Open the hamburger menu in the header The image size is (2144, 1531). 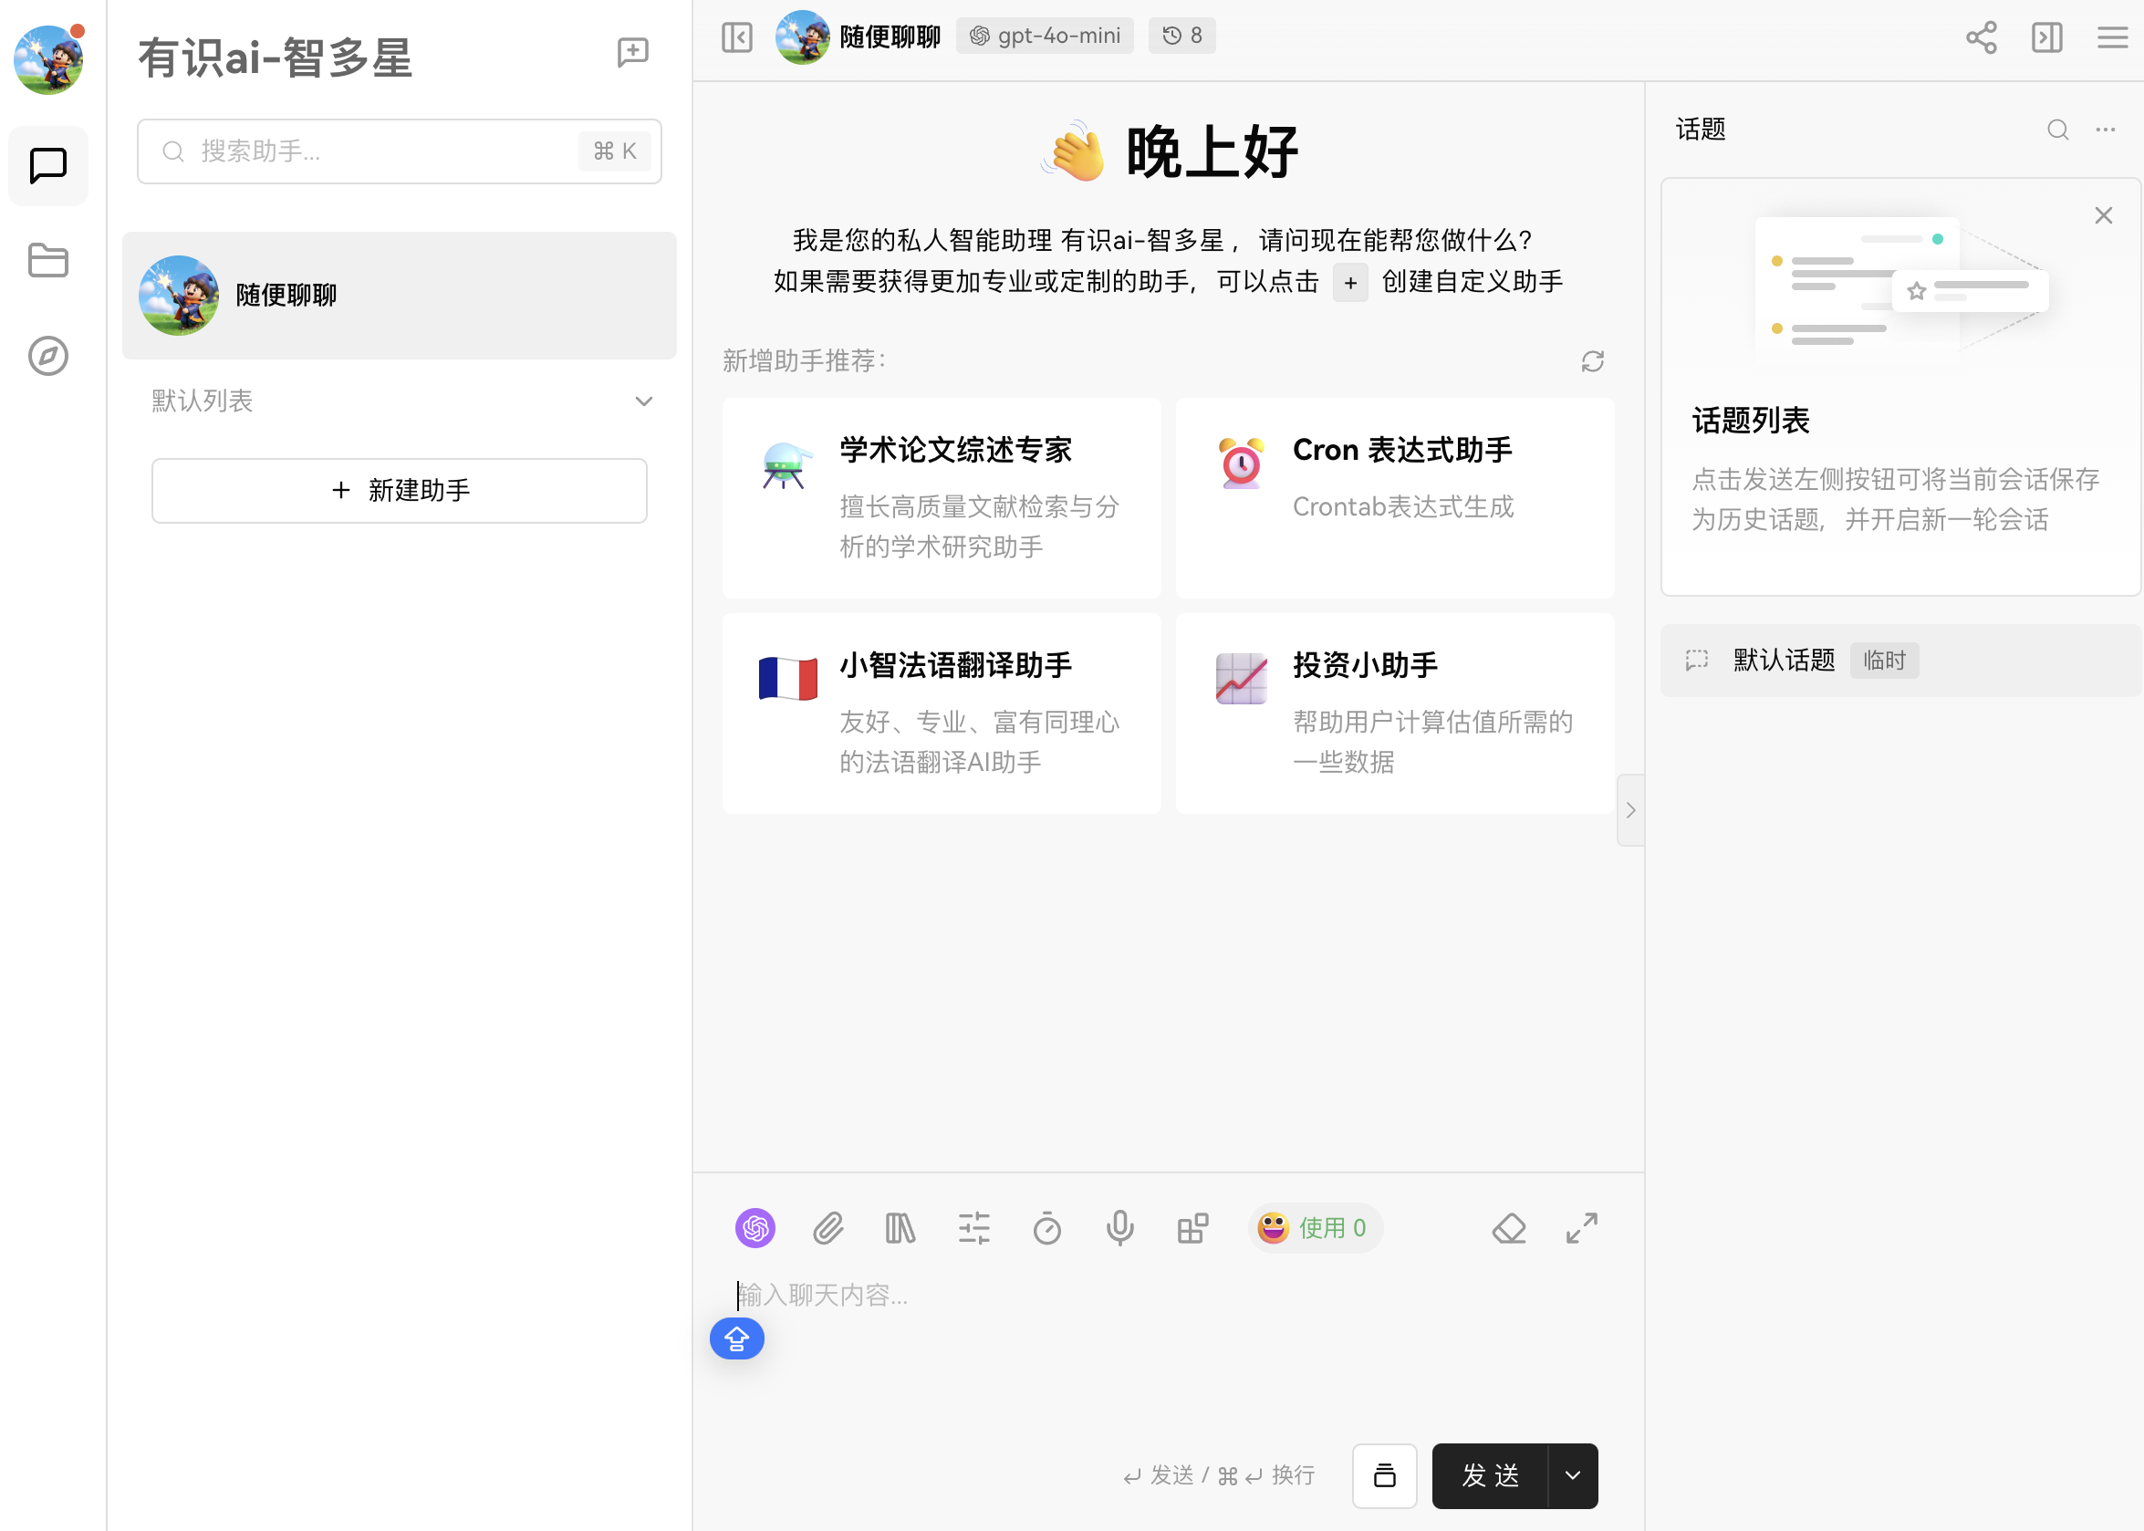(2112, 37)
